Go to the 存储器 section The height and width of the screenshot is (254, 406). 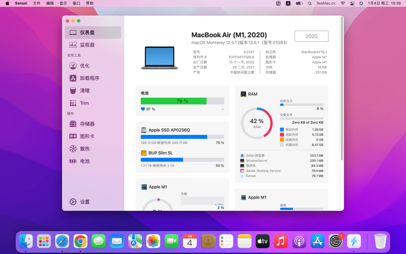coord(93,124)
